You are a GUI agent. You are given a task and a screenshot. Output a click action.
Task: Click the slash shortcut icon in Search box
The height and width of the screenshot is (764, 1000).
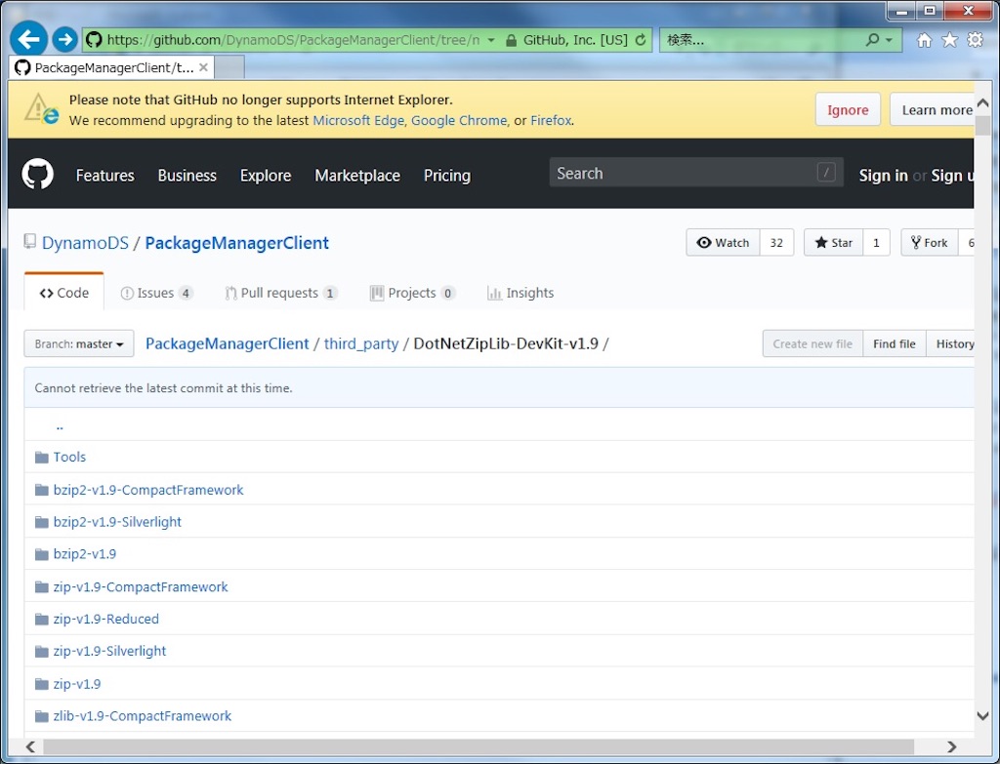(826, 172)
